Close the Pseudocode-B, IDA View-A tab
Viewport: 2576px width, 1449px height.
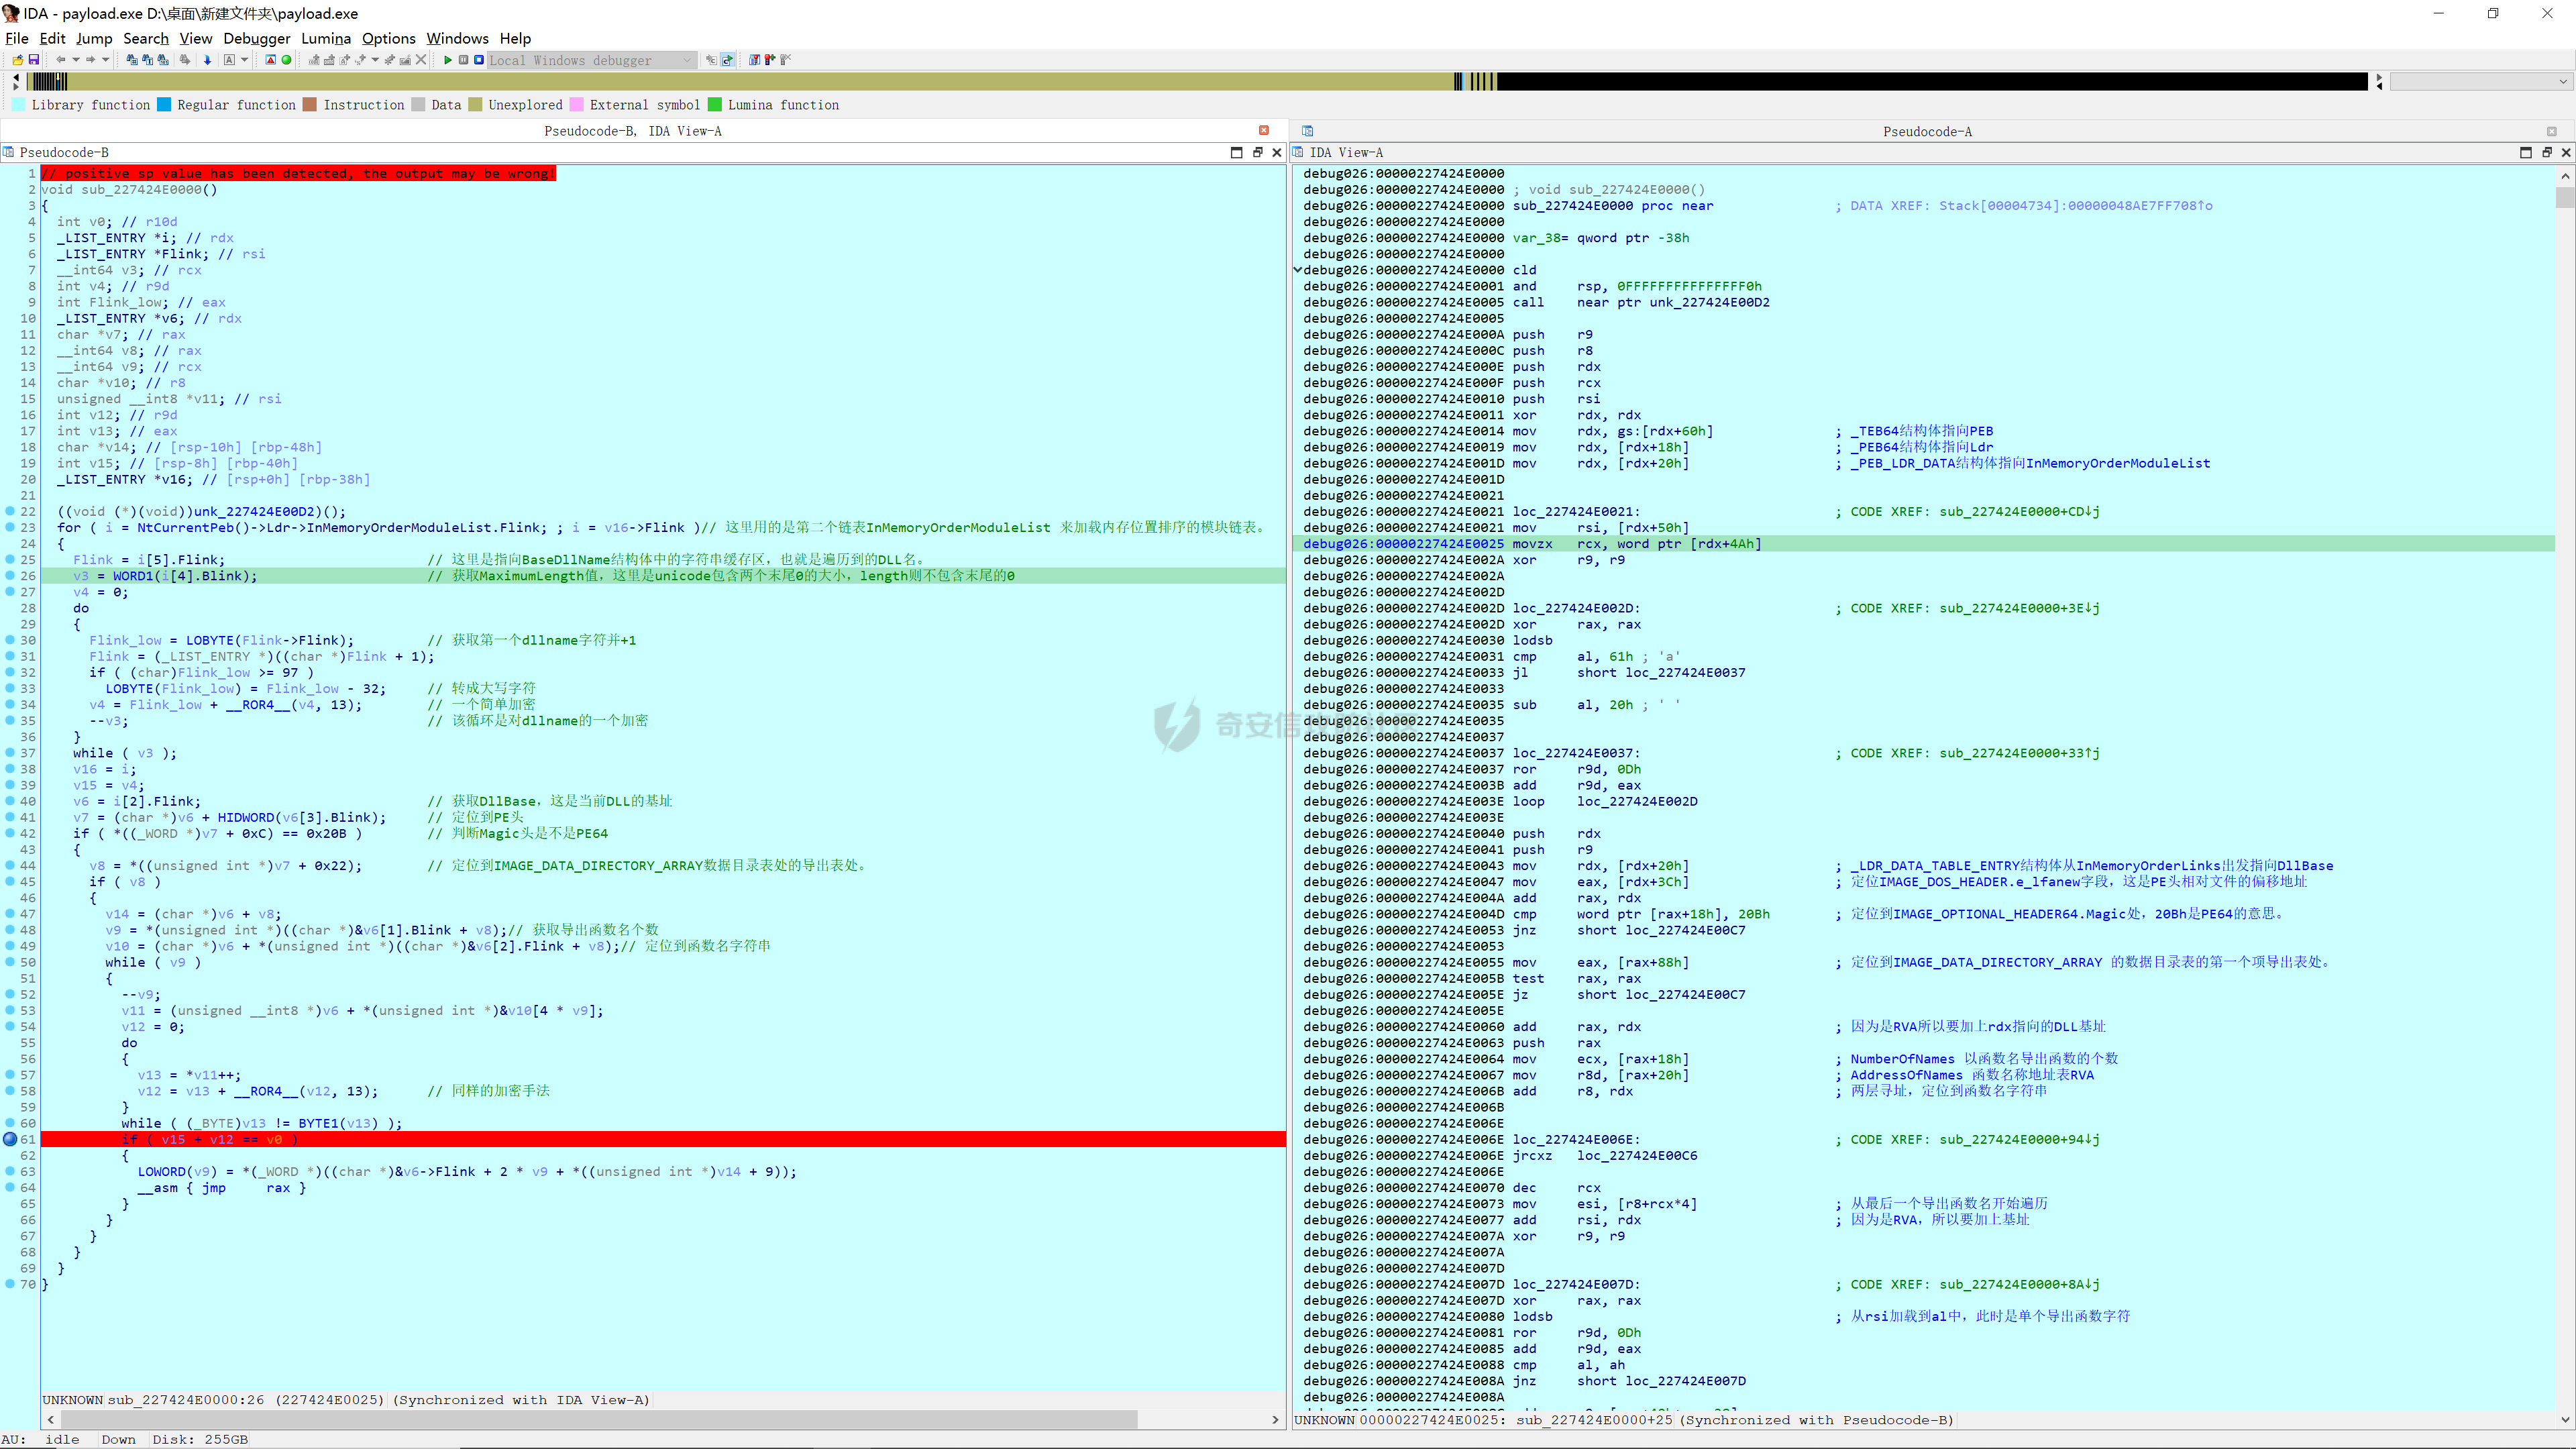1264,131
